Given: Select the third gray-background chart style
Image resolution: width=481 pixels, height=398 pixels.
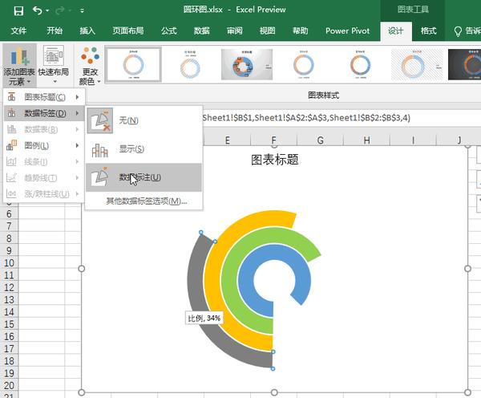Looking at the screenshot, I should 247,64.
